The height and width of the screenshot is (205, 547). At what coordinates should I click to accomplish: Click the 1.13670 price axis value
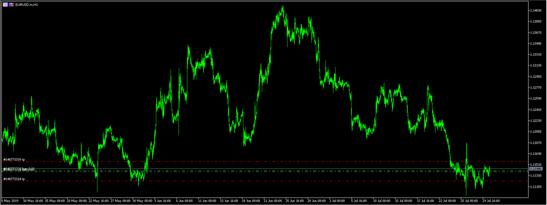point(536,32)
